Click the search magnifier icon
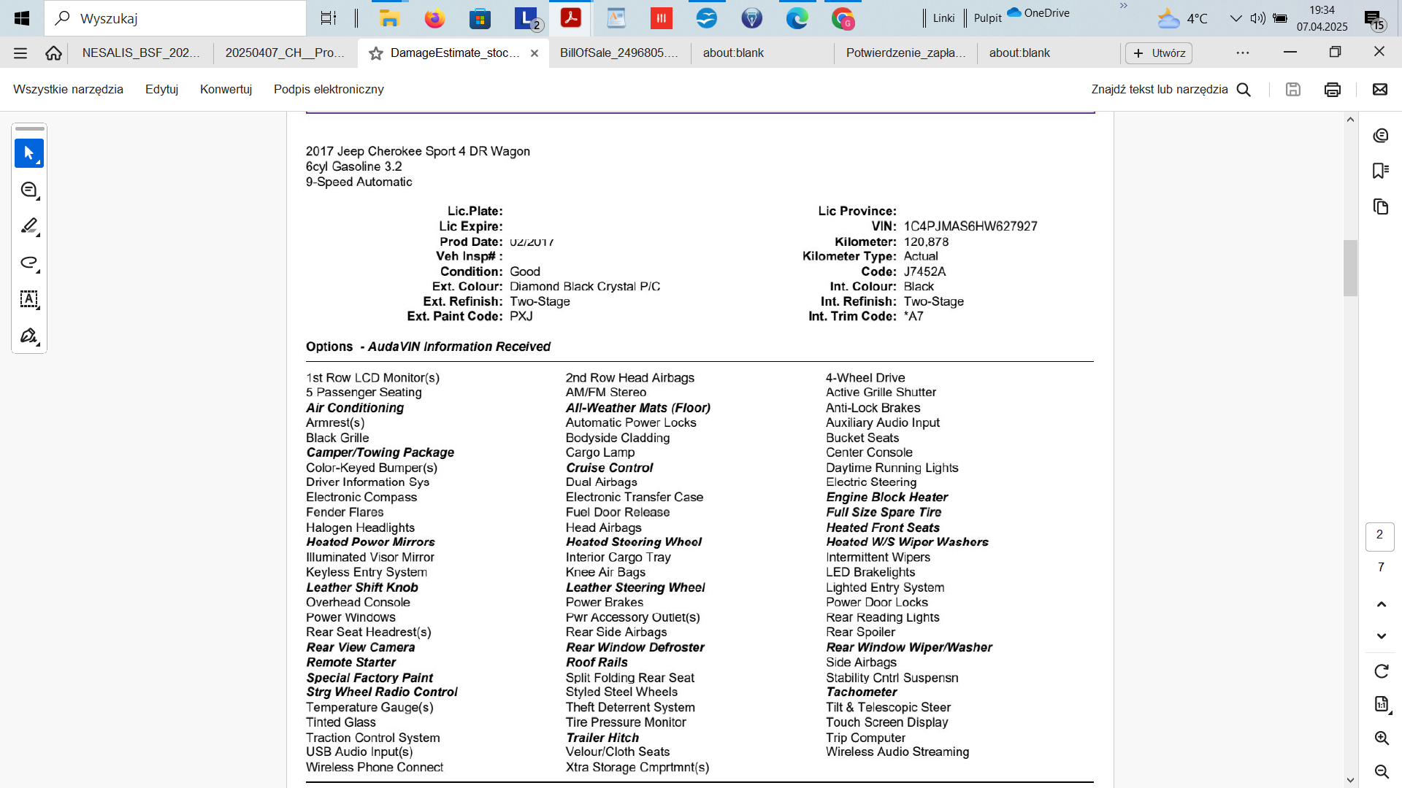 point(1244,90)
